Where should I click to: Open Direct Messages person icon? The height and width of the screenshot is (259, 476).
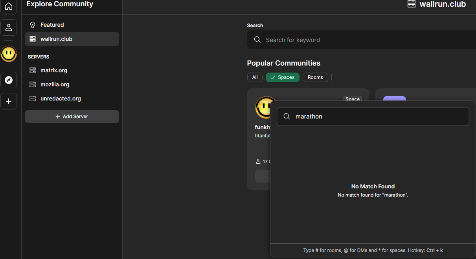click(9, 27)
